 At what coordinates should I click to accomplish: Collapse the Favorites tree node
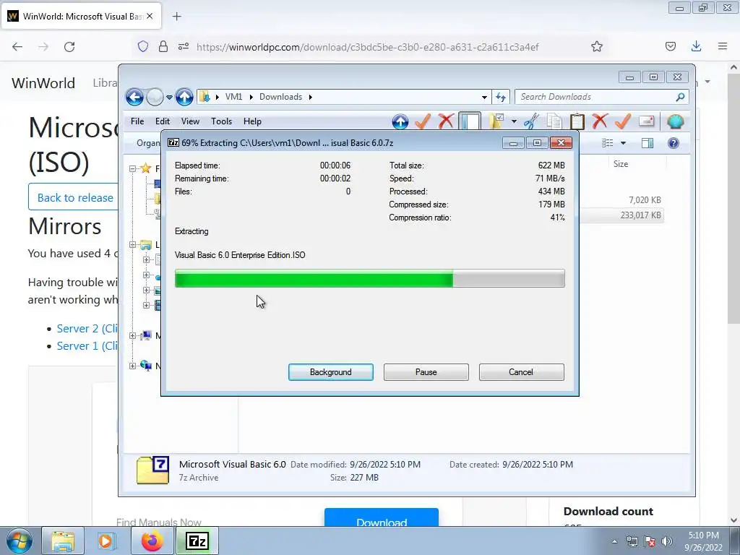[133, 168]
